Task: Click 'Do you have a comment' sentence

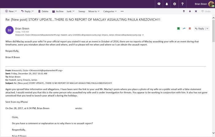Action: tap(53, 123)
